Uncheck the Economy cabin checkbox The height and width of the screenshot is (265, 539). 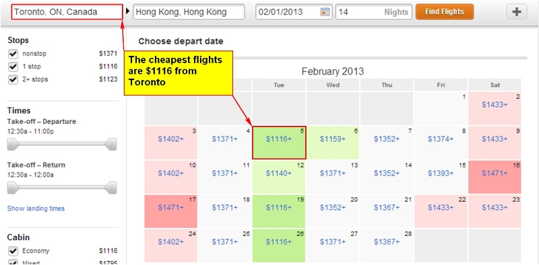pos(13,251)
